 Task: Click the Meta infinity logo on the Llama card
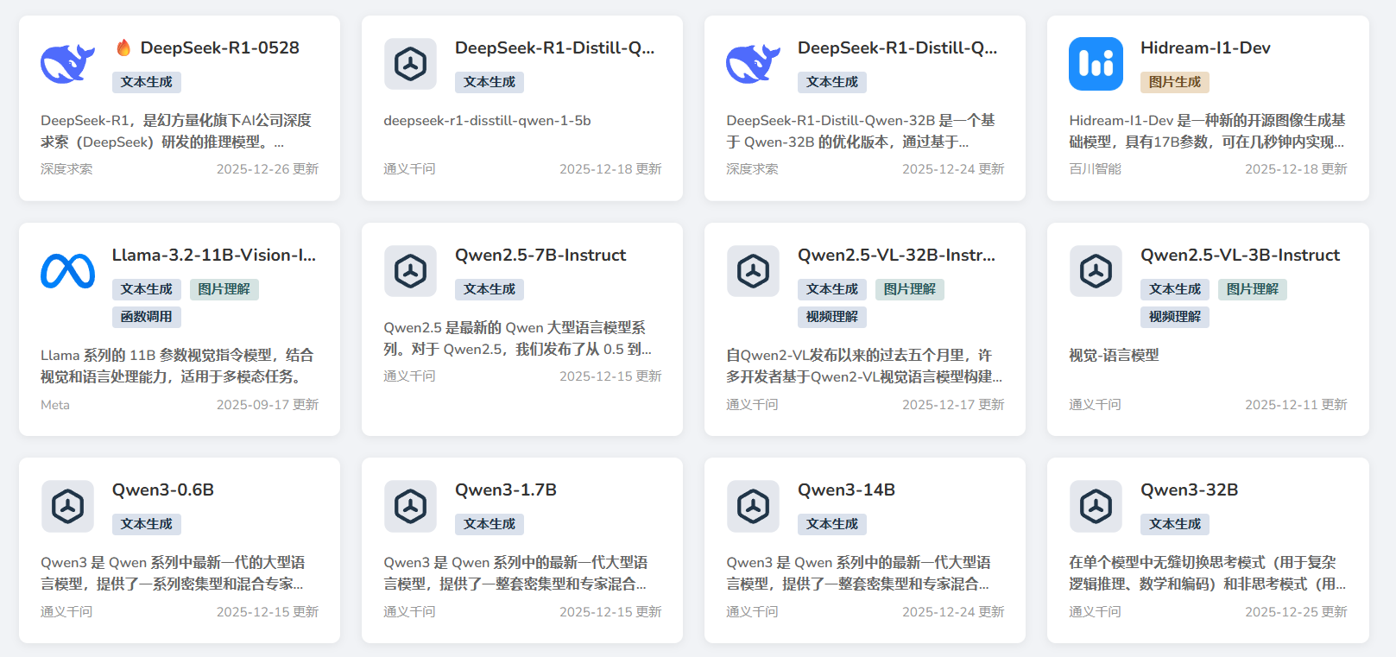tap(67, 271)
